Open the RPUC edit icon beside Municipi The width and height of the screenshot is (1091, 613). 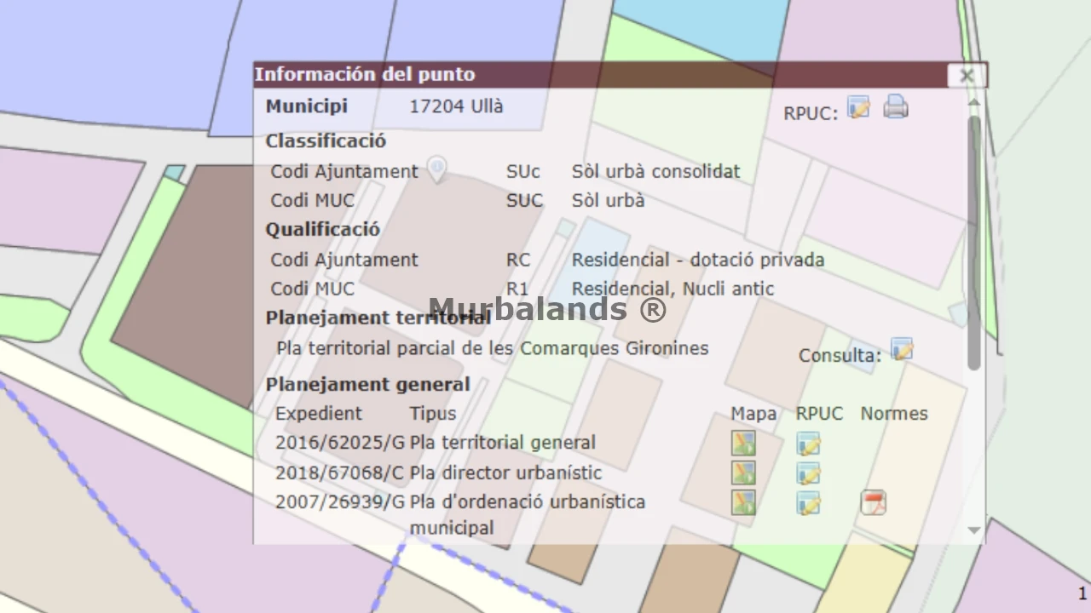[859, 108]
